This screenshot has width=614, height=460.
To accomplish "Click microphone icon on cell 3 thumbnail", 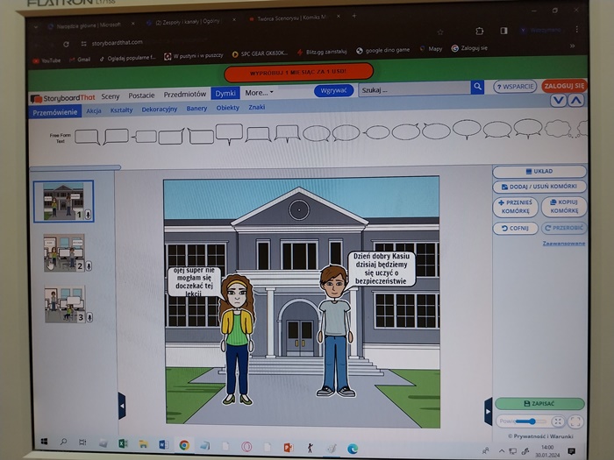I will [89, 317].
